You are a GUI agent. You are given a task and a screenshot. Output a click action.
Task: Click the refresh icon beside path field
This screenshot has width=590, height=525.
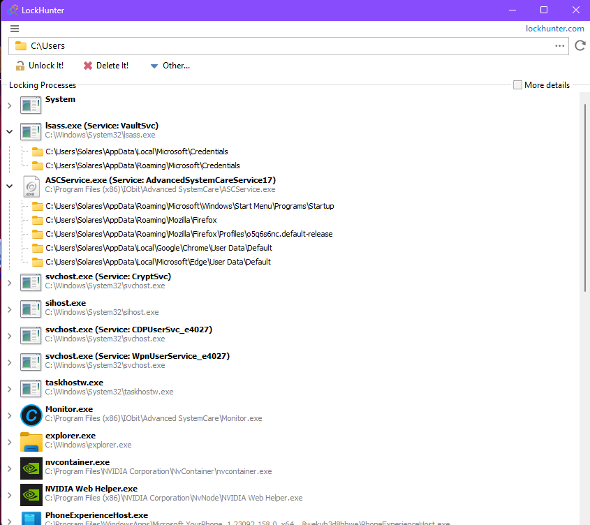pos(580,45)
